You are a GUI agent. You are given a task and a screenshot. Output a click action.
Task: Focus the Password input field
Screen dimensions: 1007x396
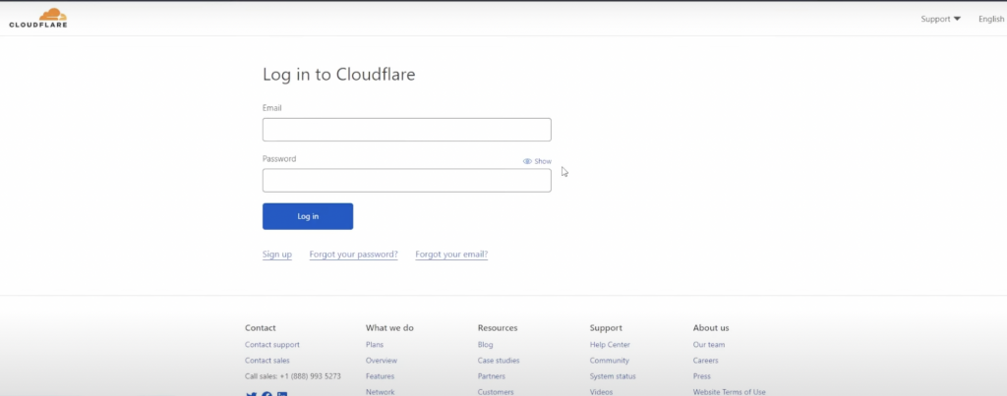click(406, 181)
